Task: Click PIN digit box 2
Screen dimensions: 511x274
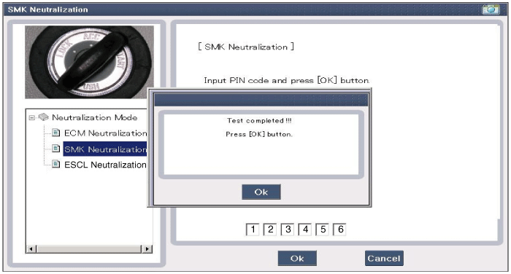Action: [x=270, y=230]
